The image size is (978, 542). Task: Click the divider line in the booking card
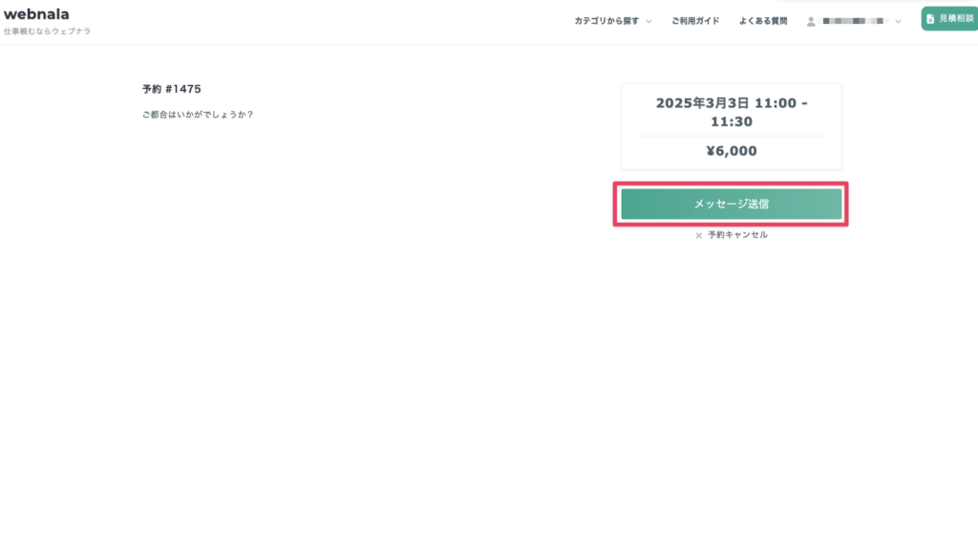pyautogui.click(x=731, y=136)
